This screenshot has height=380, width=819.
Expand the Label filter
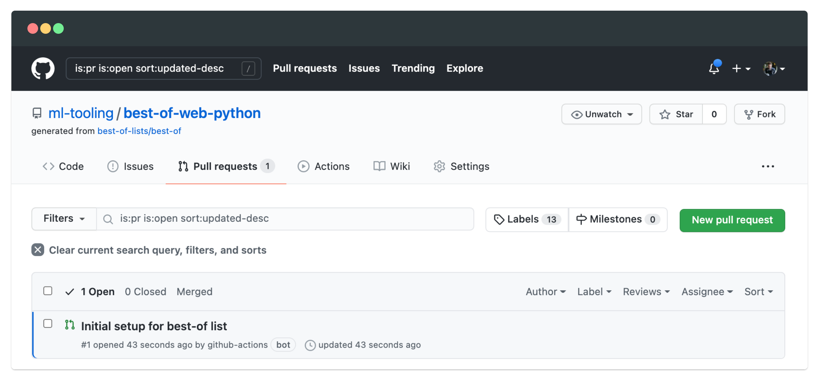point(594,291)
